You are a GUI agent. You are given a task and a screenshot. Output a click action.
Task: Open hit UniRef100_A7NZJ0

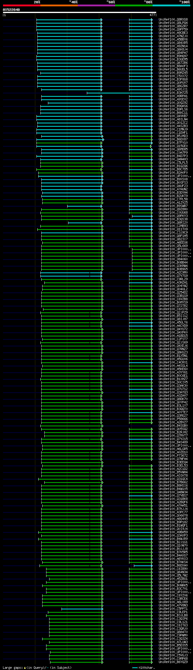tap(173, 36)
